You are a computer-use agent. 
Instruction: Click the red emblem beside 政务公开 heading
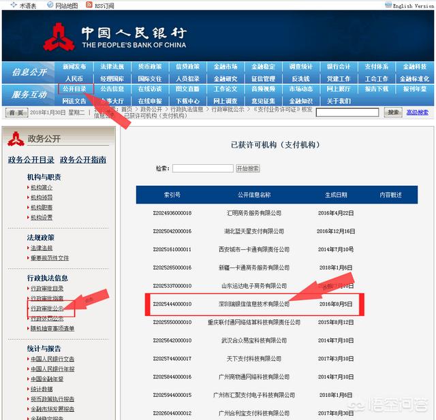click(16, 138)
